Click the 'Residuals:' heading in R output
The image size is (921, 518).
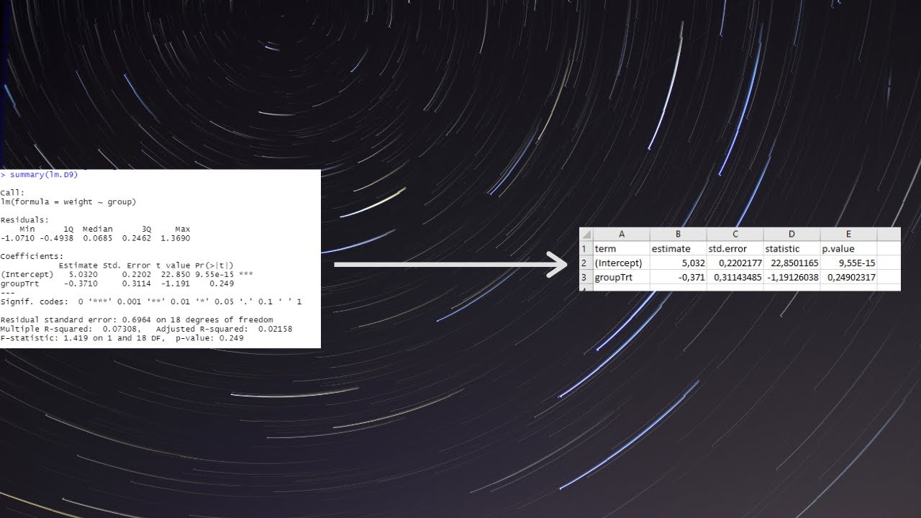[24, 220]
